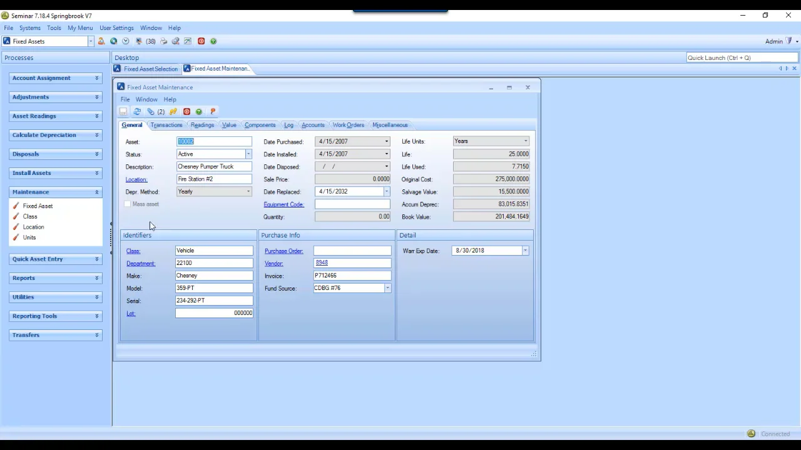Open the Fund Source dropdown

(x=387, y=288)
